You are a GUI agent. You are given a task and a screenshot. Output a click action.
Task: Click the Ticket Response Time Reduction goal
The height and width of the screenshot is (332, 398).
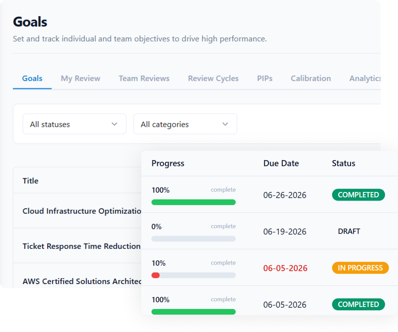pyautogui.click(x=81, y=246)
